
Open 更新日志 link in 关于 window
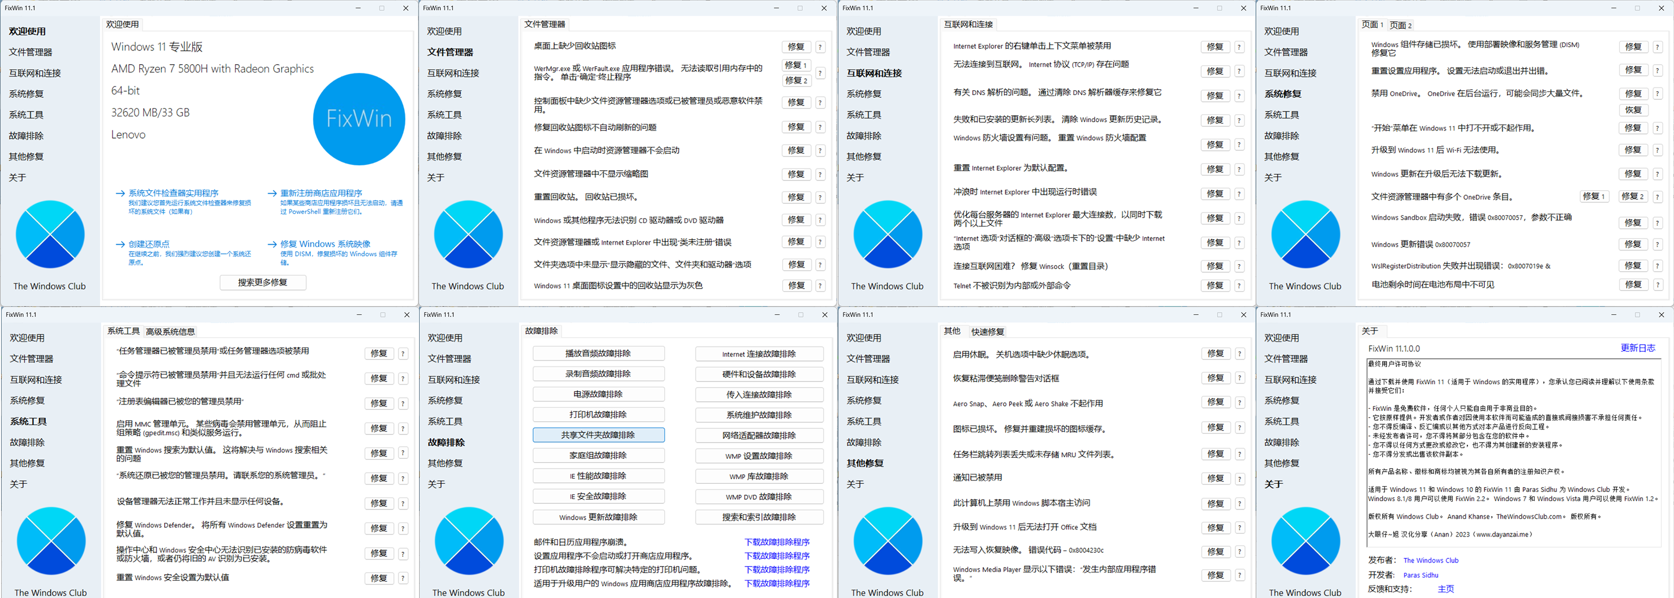[x=1638, y=348]
